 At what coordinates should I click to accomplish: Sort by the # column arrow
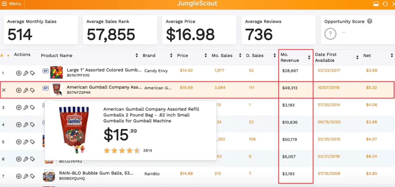[x=8, y=55]
